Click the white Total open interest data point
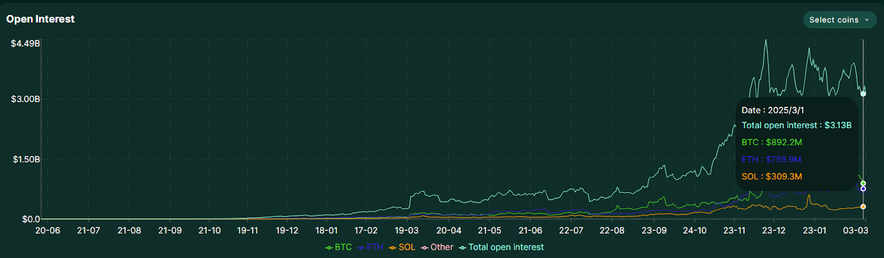 [x=863, y=94]
